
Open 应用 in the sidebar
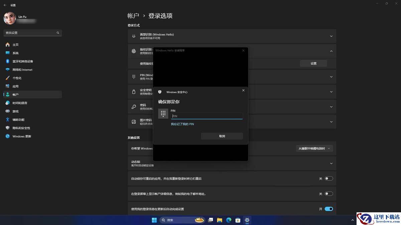[x=32, y=86]
